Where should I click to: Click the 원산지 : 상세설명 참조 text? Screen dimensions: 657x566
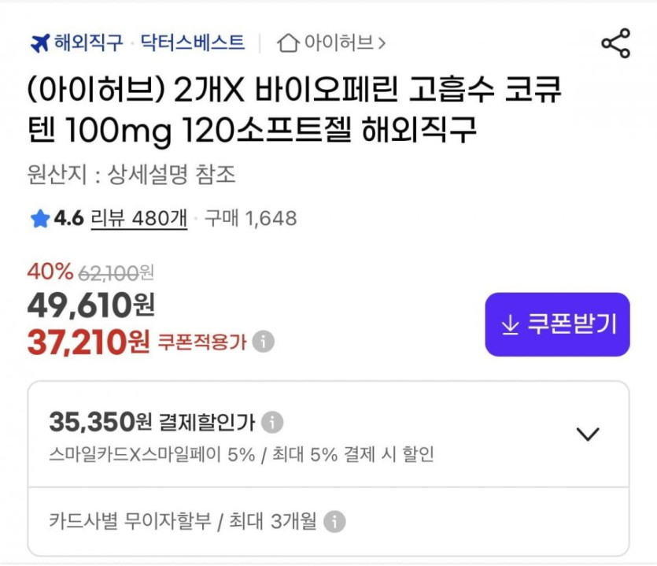(131, 174)
